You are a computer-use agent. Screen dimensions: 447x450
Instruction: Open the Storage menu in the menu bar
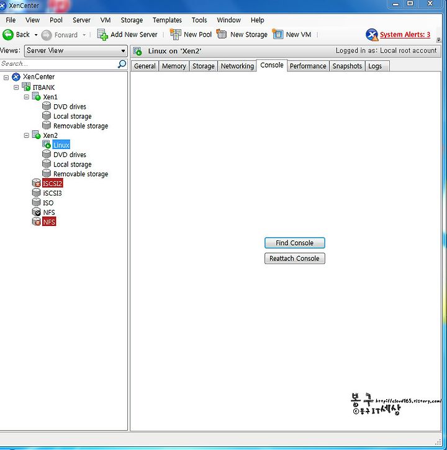132,20
